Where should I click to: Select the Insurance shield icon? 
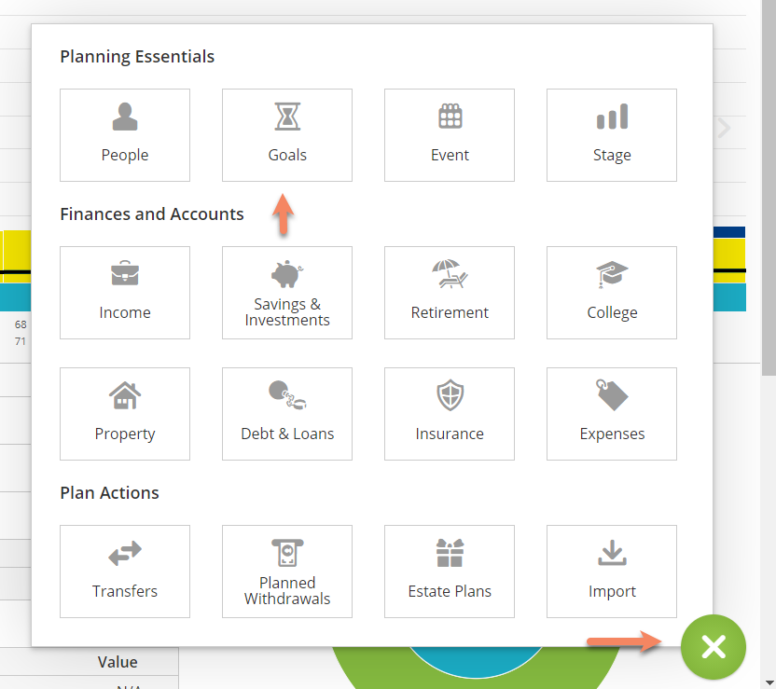450,394
